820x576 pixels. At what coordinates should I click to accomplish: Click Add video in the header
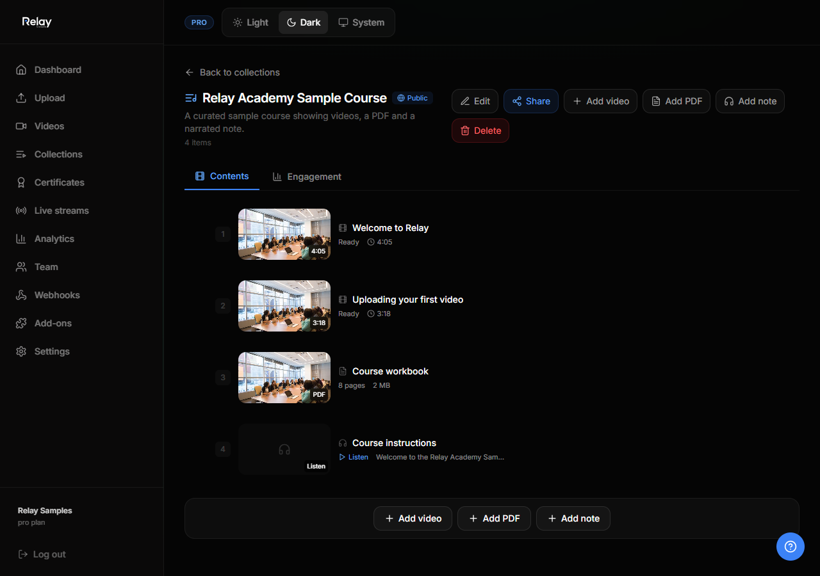[x=600, y=101]
